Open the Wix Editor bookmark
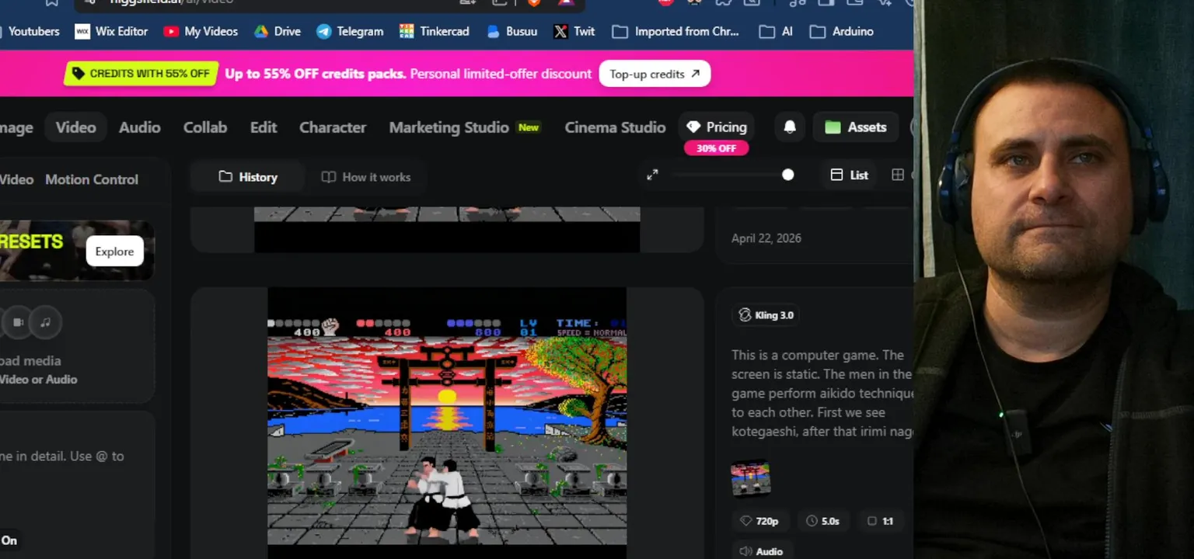The image size is (1194, 559). tap(111, 31)
